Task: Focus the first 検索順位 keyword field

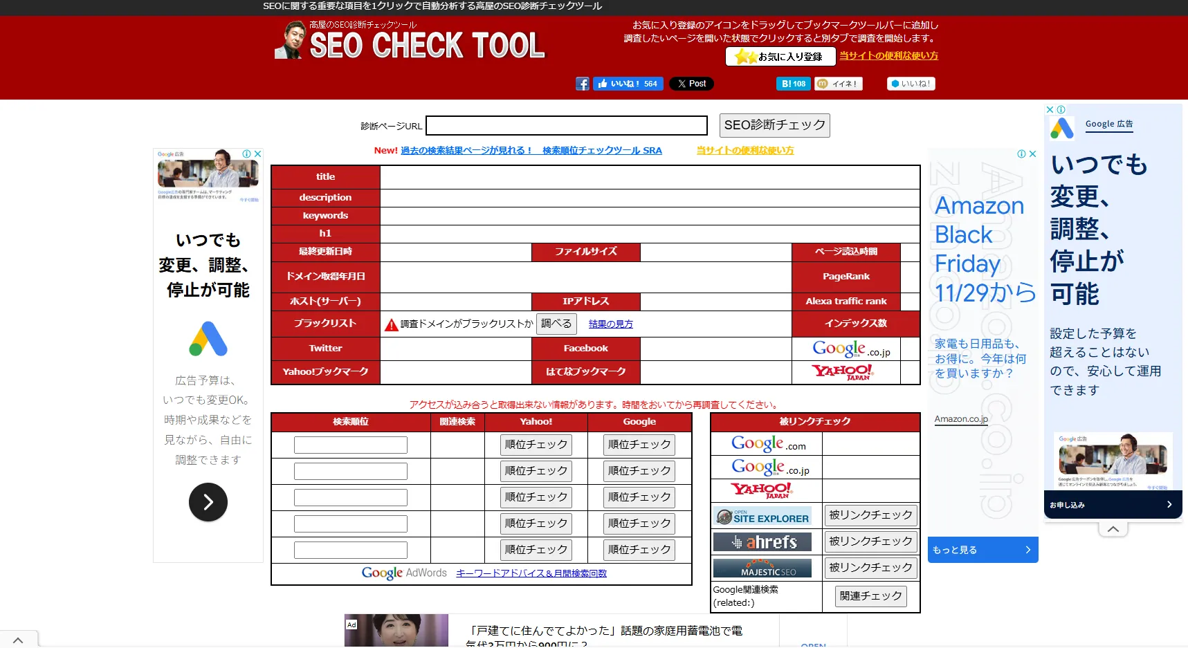Action: click(x=351, y=445)
